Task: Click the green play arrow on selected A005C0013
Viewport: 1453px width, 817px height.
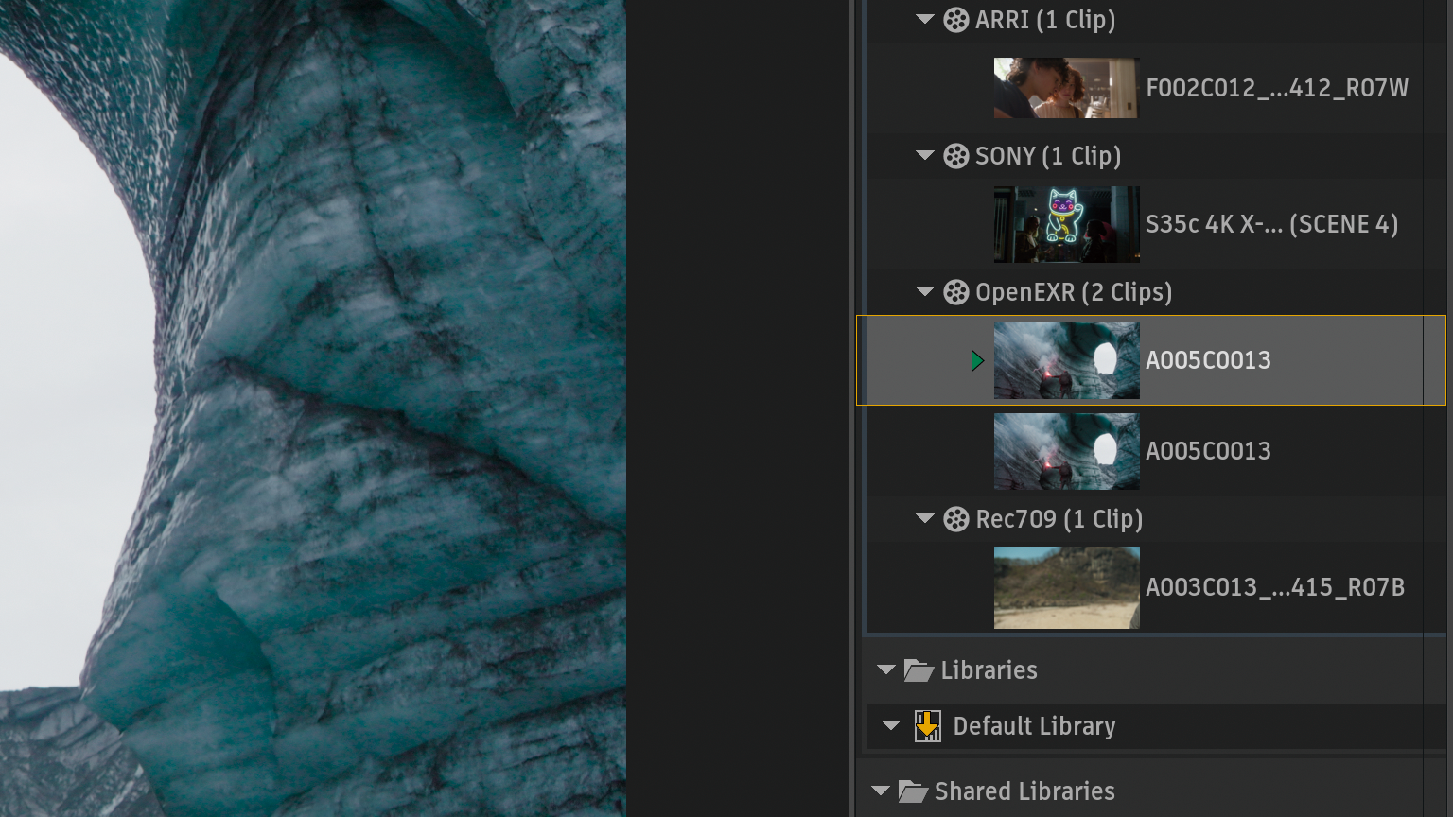Action: (x=977, y=360)
